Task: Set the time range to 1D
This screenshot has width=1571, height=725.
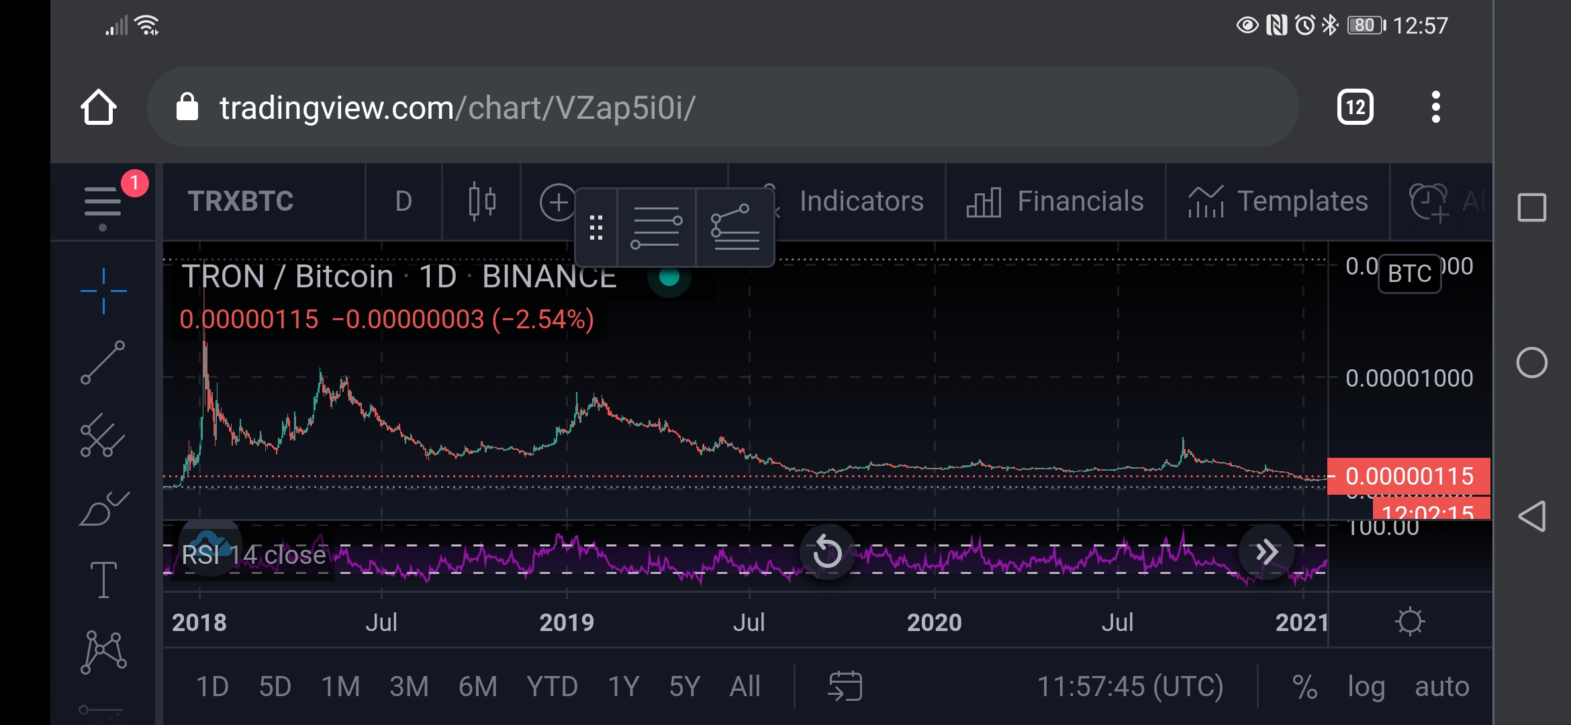Action: pos(212,687)
